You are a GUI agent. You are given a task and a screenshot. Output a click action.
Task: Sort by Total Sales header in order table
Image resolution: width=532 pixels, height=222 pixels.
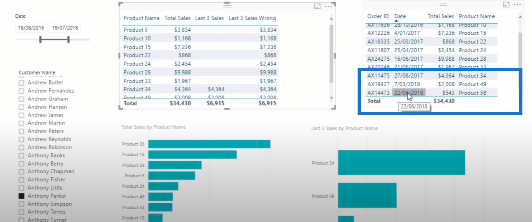[x=441, y=16]
